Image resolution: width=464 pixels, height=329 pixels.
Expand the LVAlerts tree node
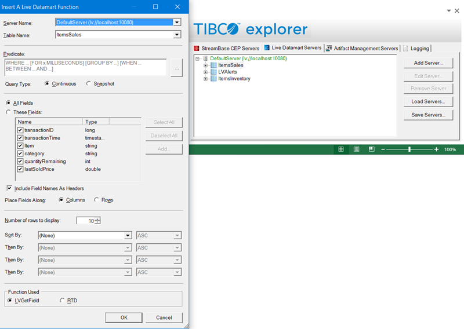205,72
